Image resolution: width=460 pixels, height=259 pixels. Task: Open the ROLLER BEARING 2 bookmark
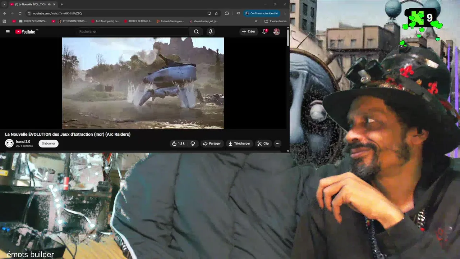[x=138, y=21]
